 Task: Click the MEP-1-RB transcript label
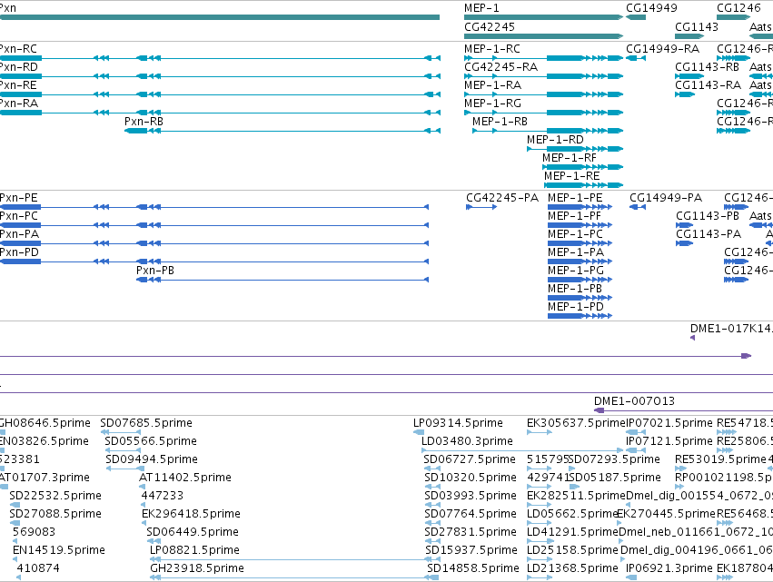tap(500, 122)
